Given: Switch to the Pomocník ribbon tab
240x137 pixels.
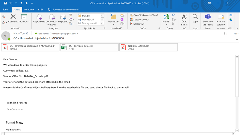Looking at the screenshot, I should (29, 9).
